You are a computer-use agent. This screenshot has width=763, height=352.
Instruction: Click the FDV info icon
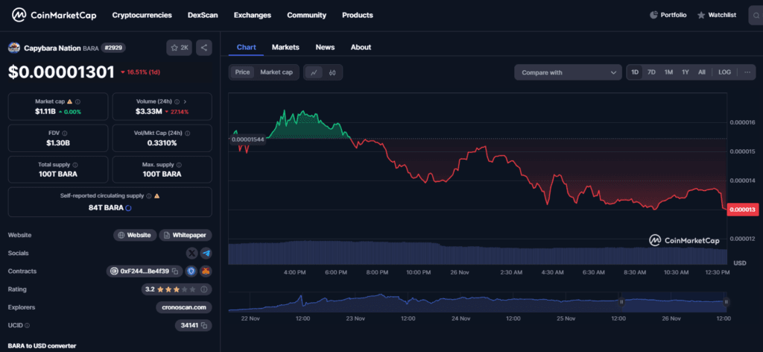tap(65, 133)
